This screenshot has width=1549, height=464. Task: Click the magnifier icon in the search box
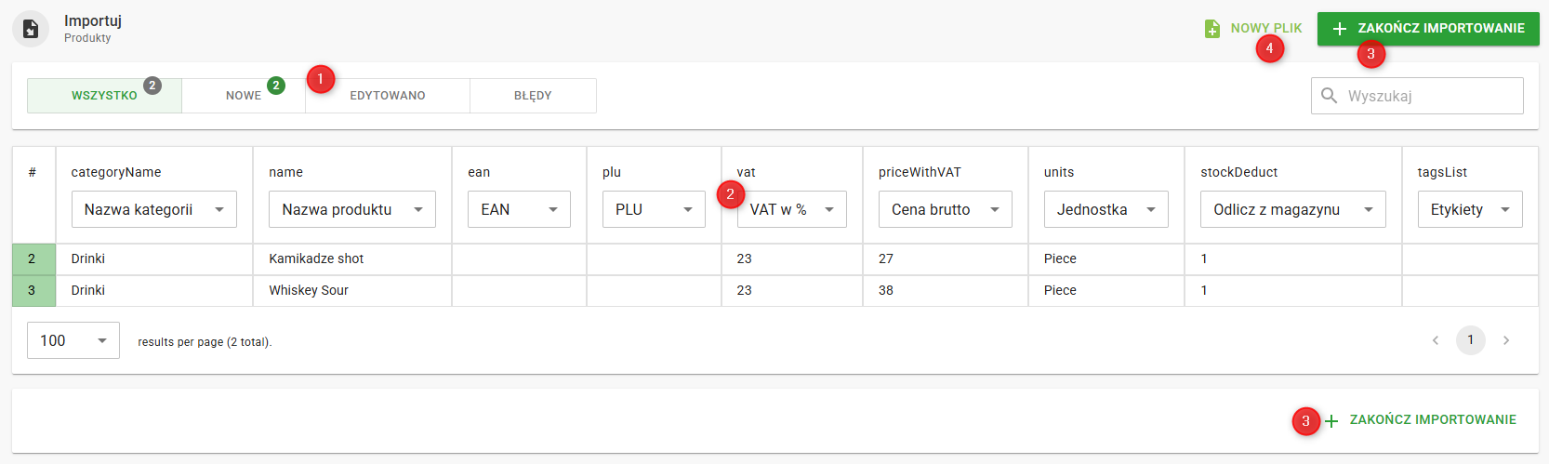pyautogui.click(x=1330, y=96)
